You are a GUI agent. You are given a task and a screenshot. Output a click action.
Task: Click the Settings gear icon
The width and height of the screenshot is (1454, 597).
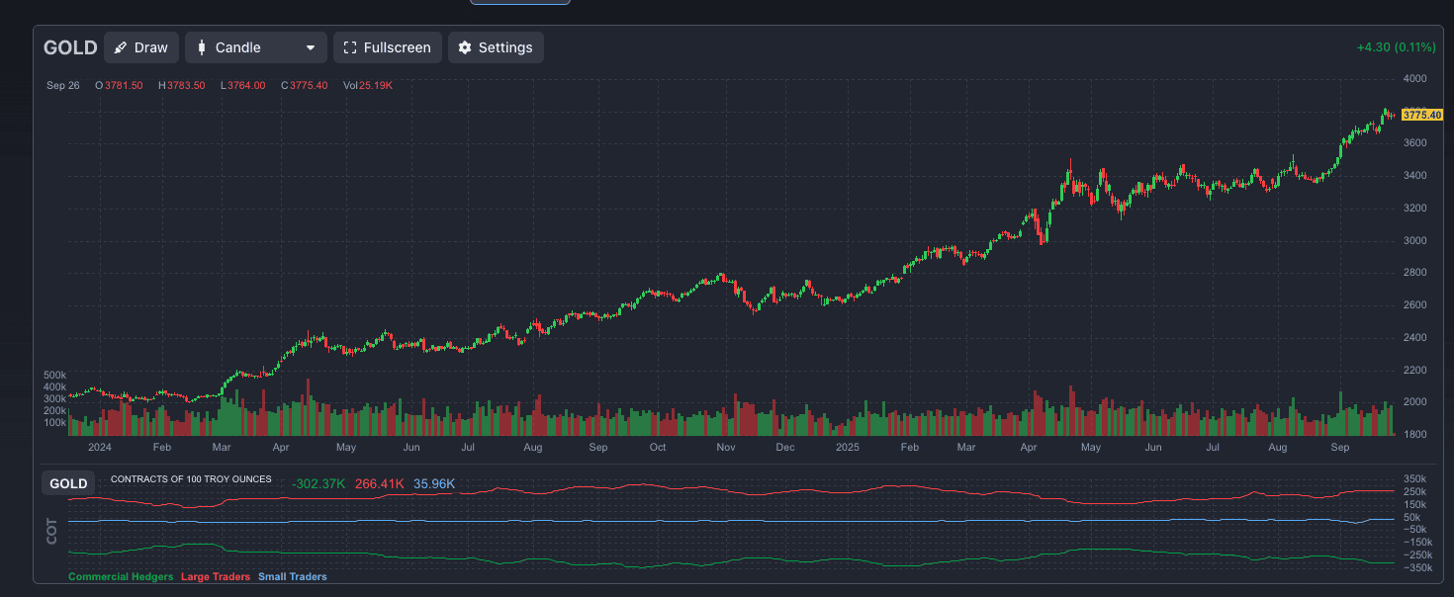tap(465, 47)
